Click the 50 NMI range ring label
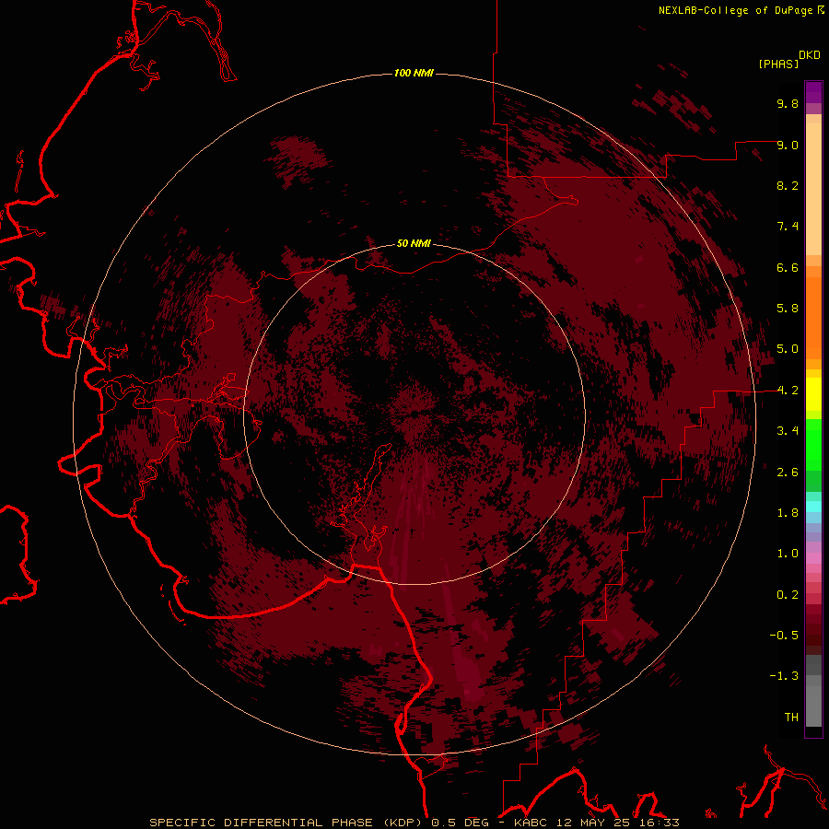Screen dimensions: 829x829 click(x=414, y=243)
